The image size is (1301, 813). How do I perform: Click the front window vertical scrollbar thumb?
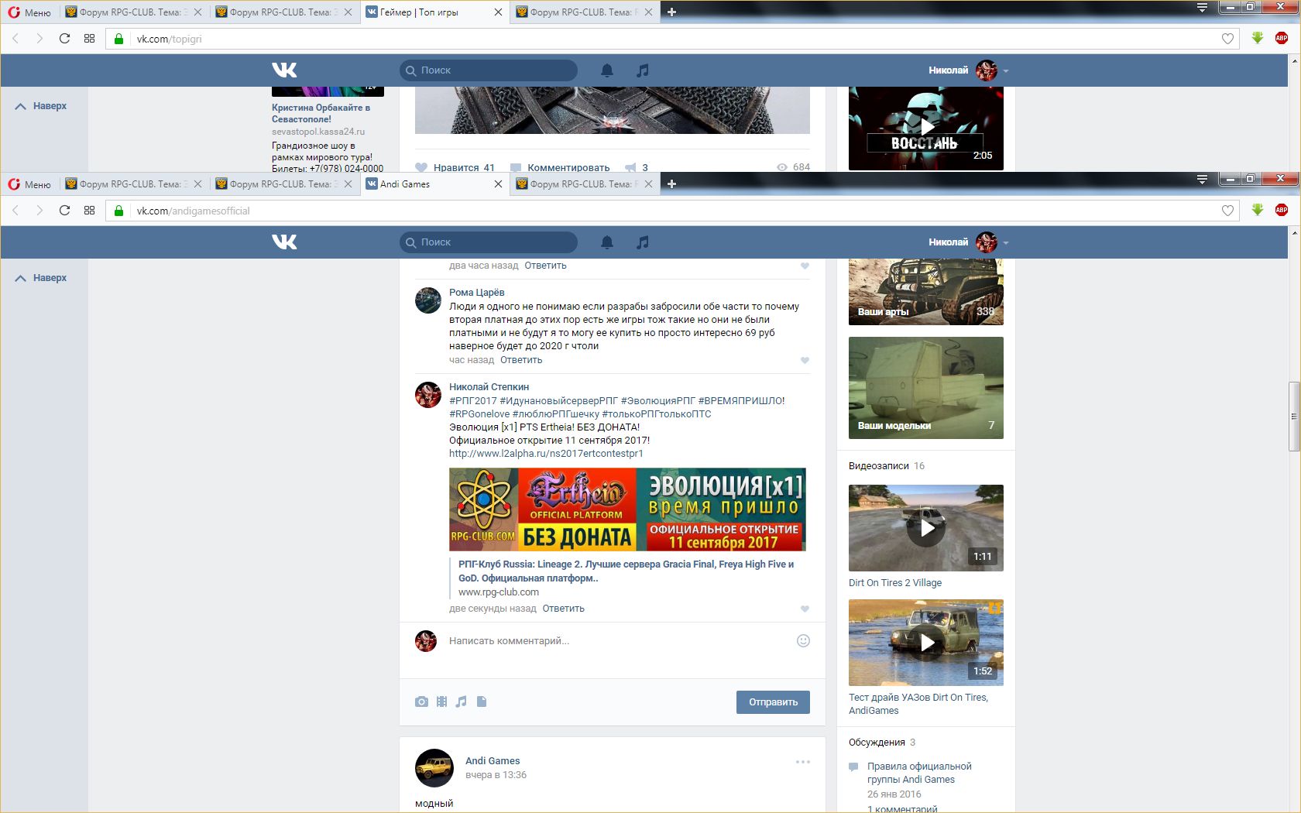(x=1294, y=417)
